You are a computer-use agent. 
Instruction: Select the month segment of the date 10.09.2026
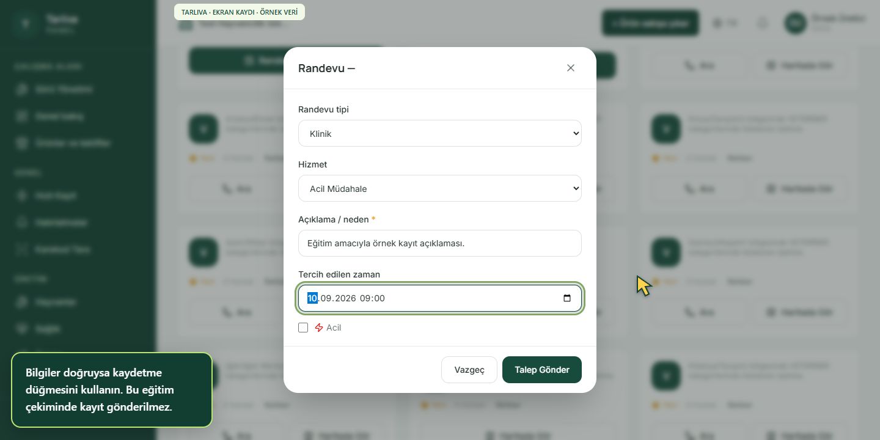(x=326, y=298)
